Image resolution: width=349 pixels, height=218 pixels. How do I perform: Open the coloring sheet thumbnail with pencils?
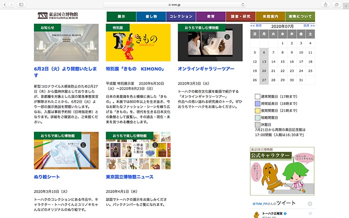click(66, 150)
